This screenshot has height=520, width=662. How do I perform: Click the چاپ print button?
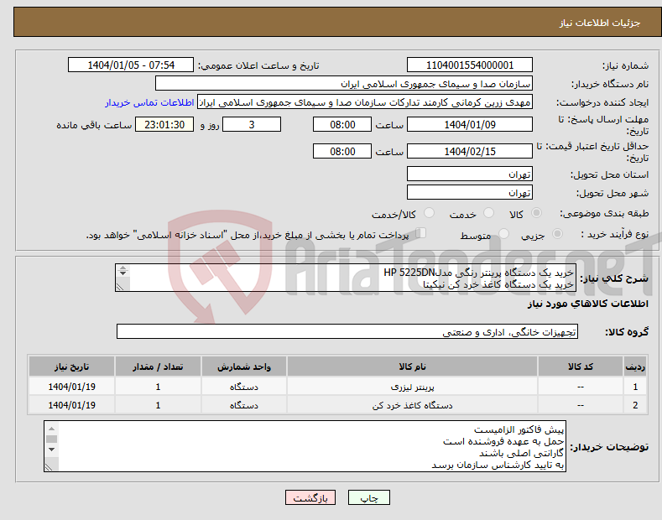click(369, 498)
